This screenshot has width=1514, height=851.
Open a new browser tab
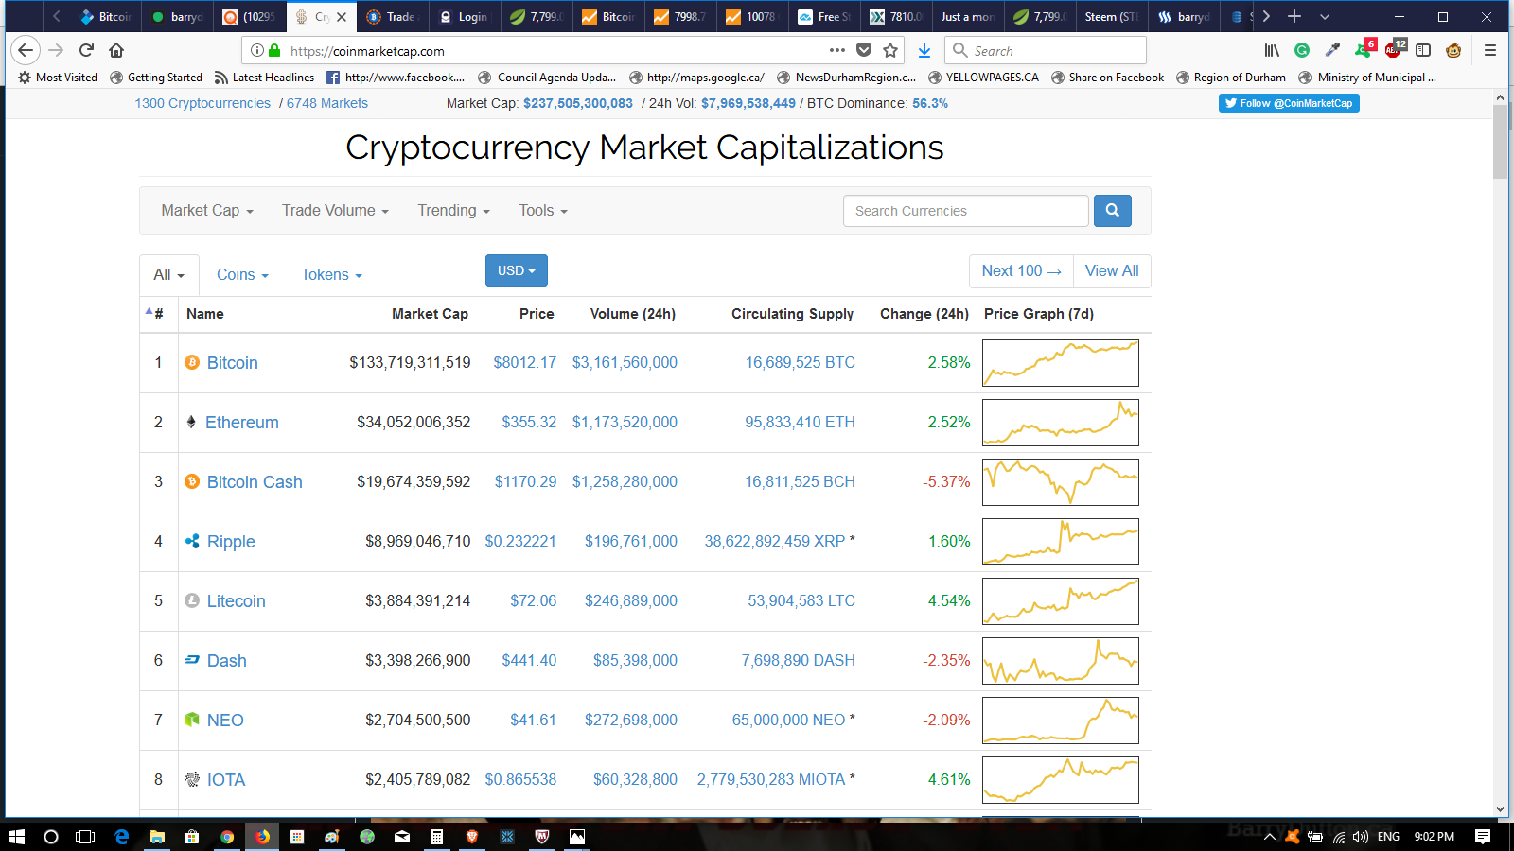(x=1294, y=17)
